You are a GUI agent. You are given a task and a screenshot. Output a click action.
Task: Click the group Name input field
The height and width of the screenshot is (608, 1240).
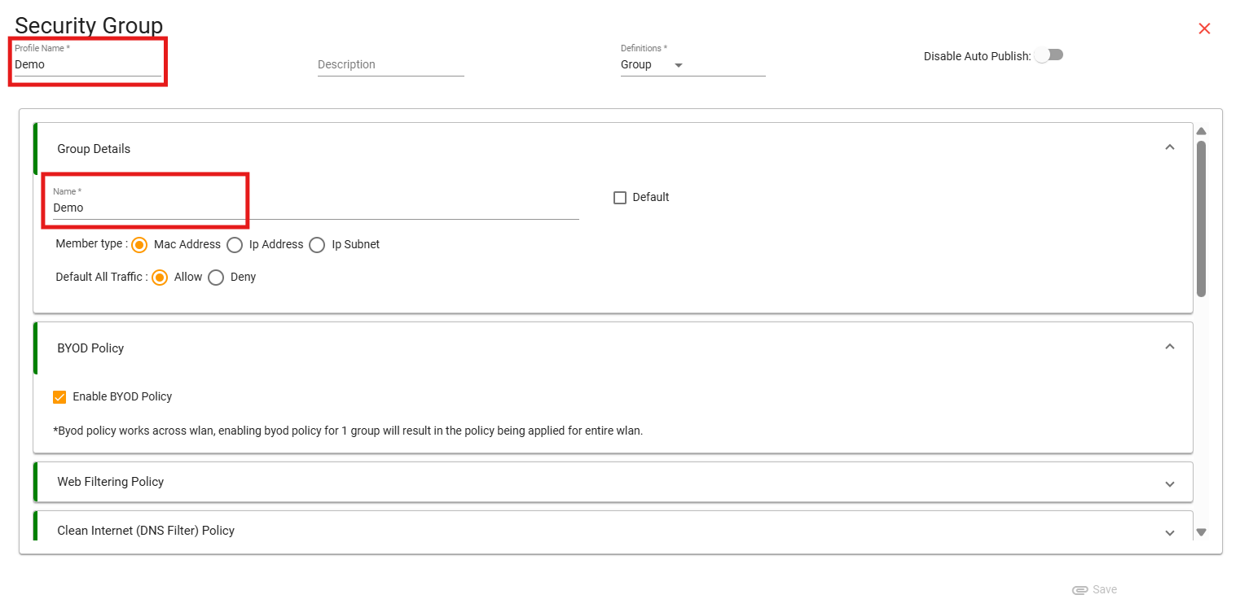point(316,208)
